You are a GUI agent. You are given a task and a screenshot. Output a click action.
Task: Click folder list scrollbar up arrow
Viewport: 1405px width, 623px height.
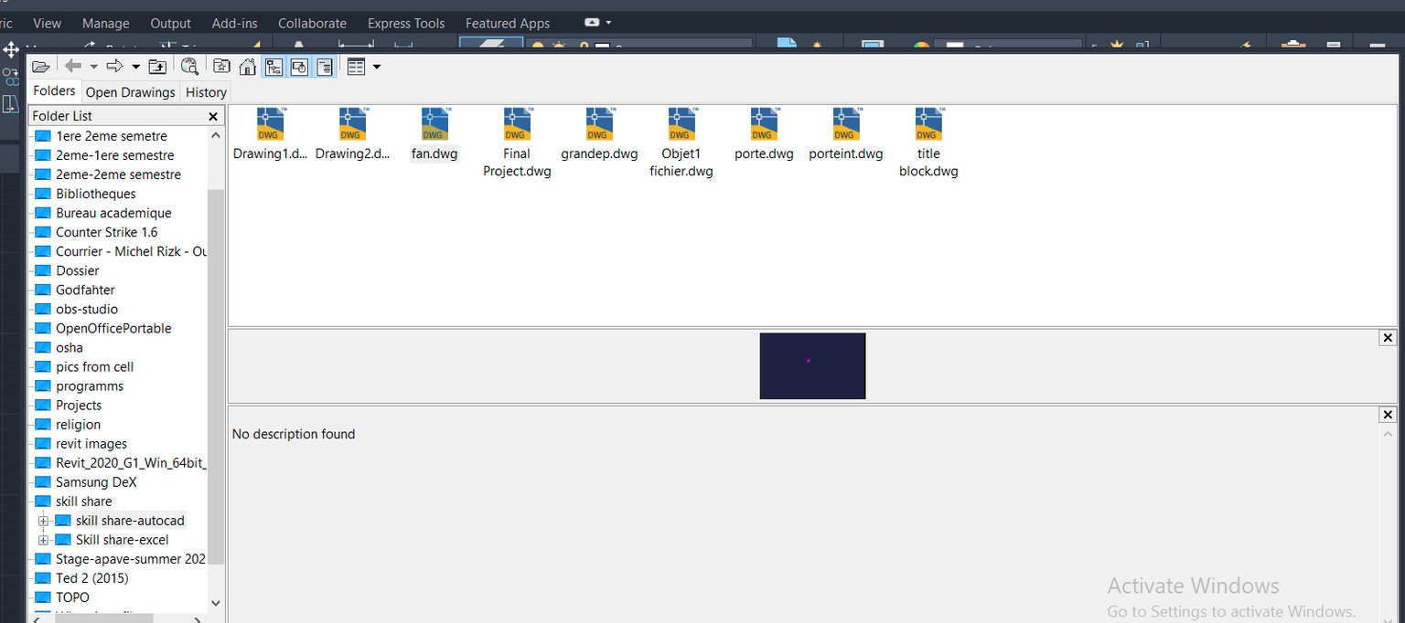tap(216, 135)
